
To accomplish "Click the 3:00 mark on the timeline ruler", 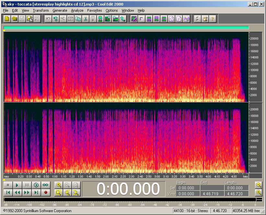I will (x=157, y=177).
